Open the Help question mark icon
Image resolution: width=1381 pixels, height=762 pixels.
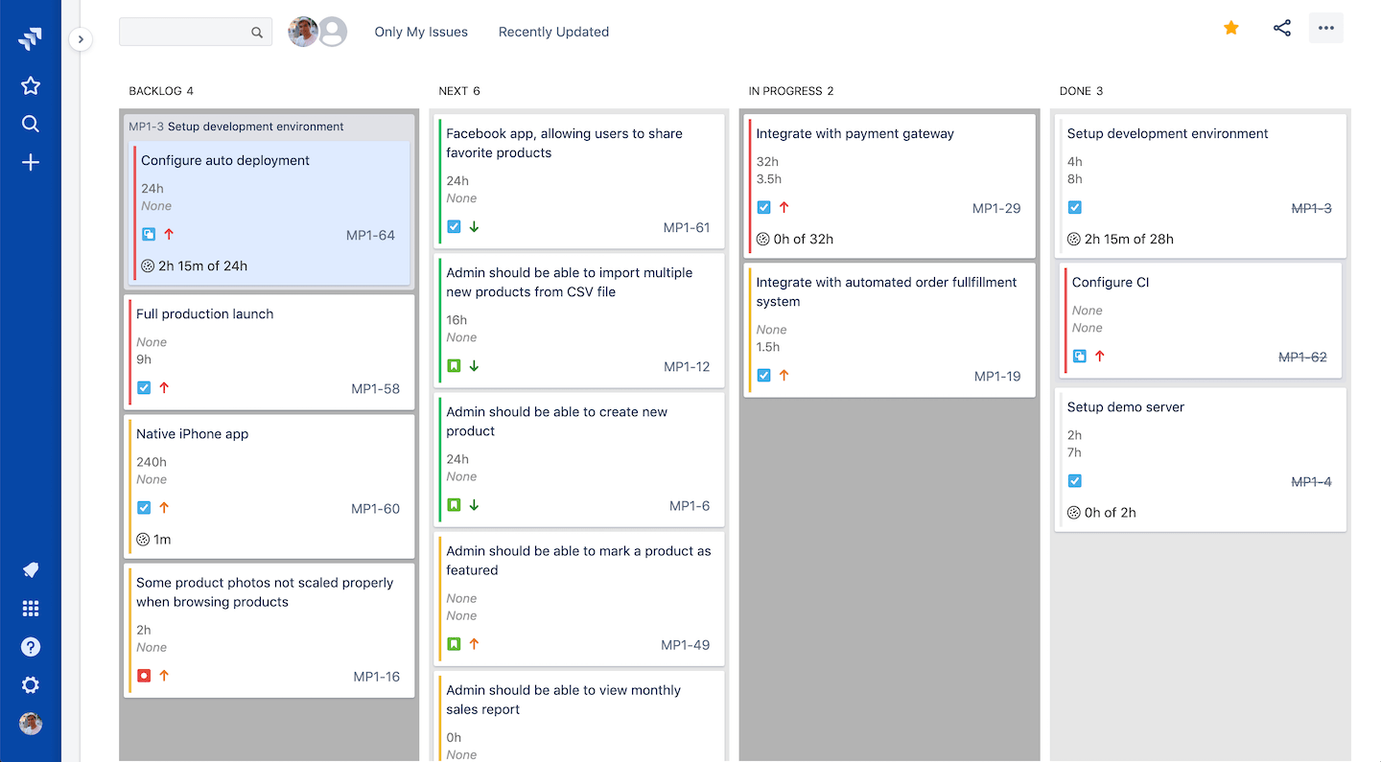(x=31, y=647)
